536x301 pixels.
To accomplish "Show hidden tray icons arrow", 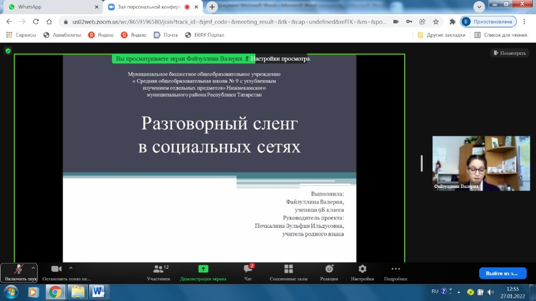I will pyautogui.click(x=459, y=292).
